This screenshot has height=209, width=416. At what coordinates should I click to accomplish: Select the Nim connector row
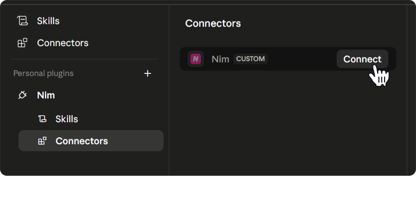pyautogui.click(x=288, y=59)
